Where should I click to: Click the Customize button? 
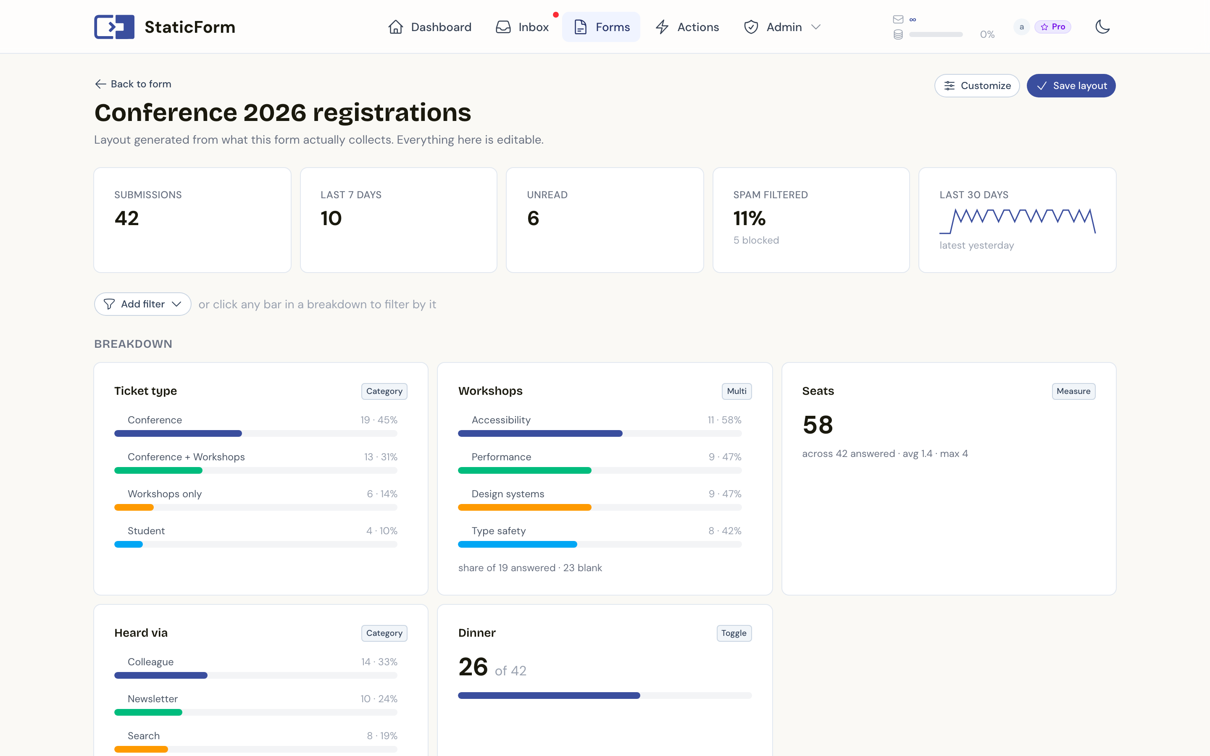pos(977,86)
